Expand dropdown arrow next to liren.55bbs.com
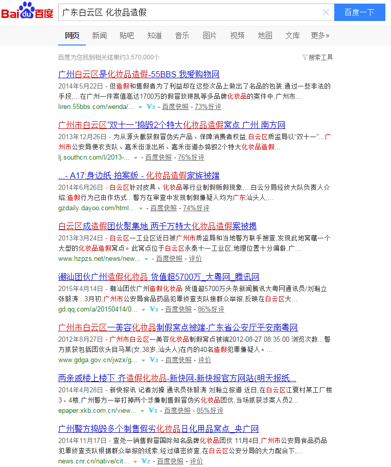Viewport: 391px width, 467px height. coord(140,107)
